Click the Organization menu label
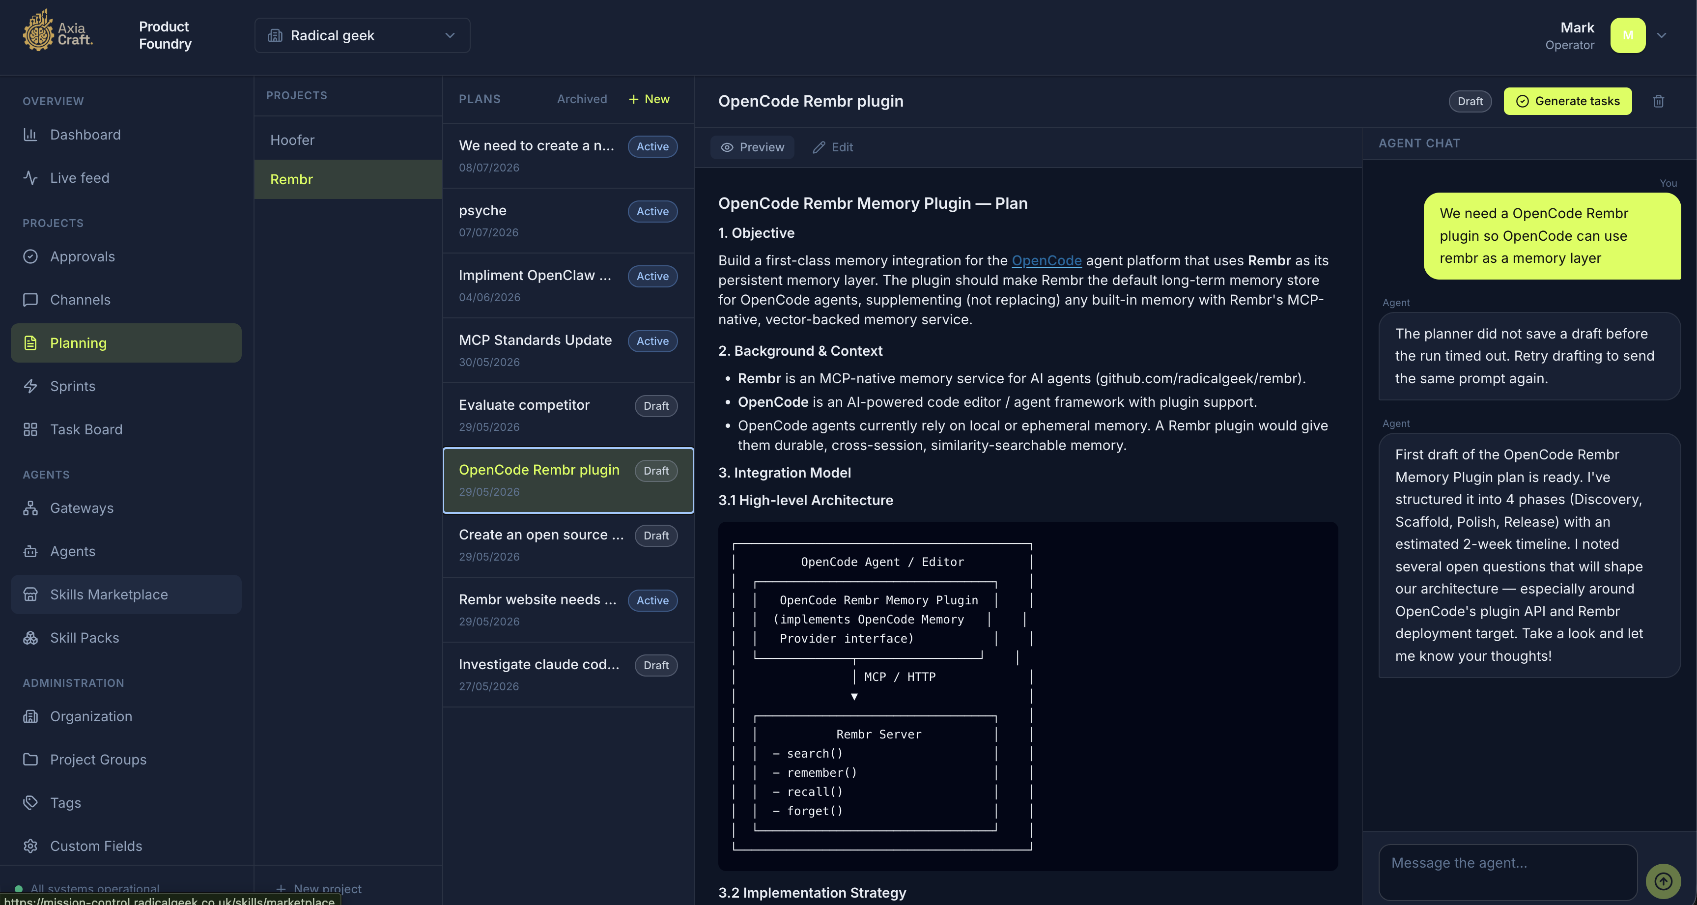The image size is (1697, 905). click(91, 716)
